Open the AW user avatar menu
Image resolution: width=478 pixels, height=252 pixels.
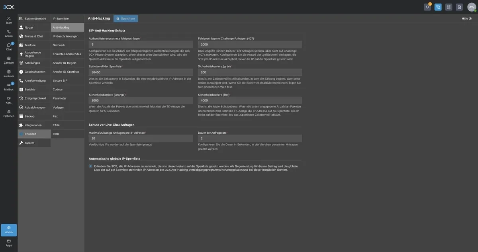click(x=472, y=7)
